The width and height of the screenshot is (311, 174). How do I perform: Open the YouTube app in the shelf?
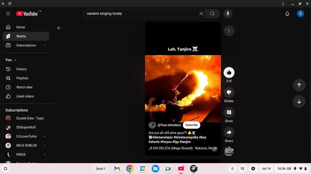181,169
